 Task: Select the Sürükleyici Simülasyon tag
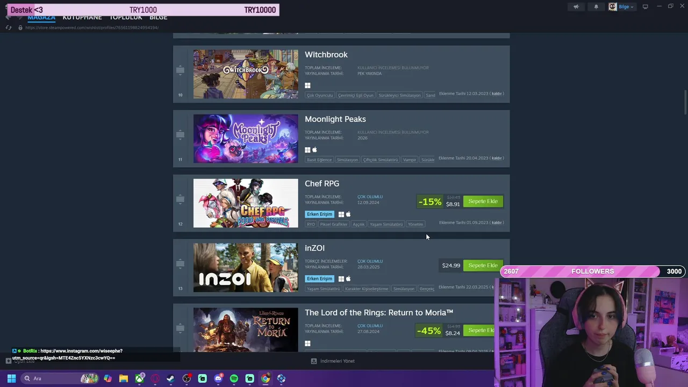(x=399, y=95)
